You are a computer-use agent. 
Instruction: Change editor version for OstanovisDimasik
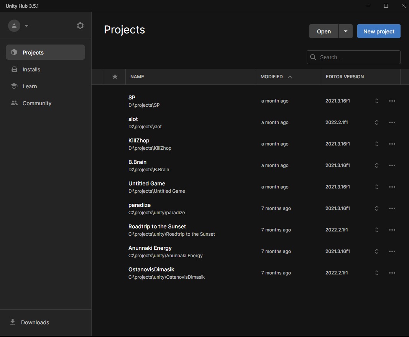[377, 273]
